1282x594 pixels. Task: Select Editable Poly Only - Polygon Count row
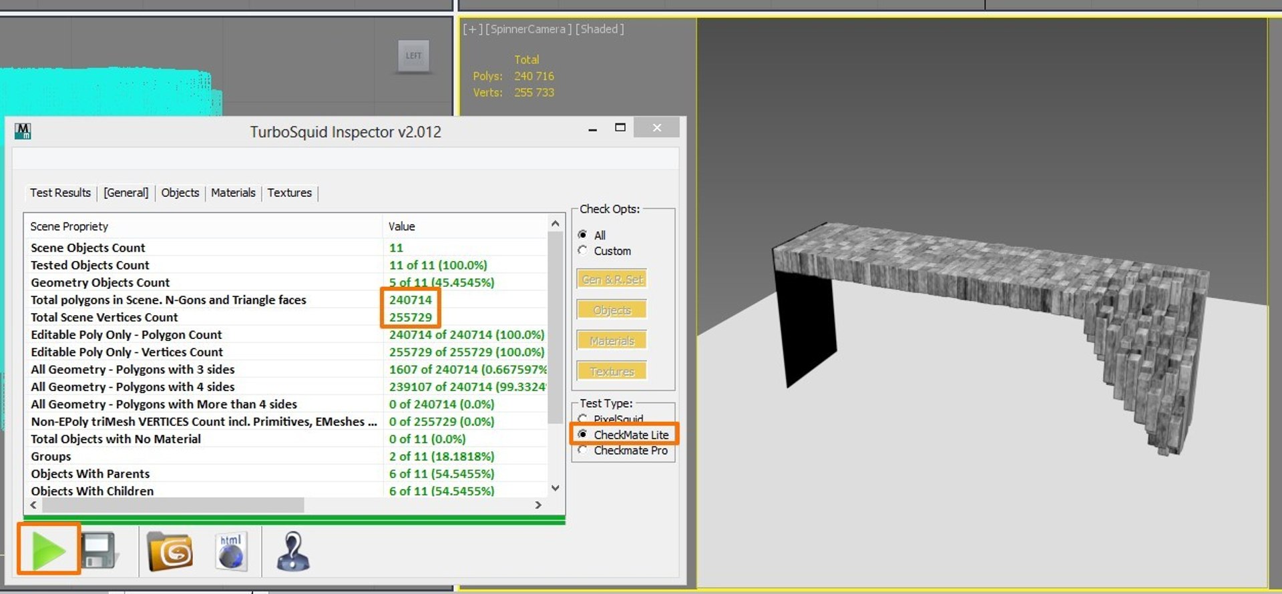click(286, 334)
